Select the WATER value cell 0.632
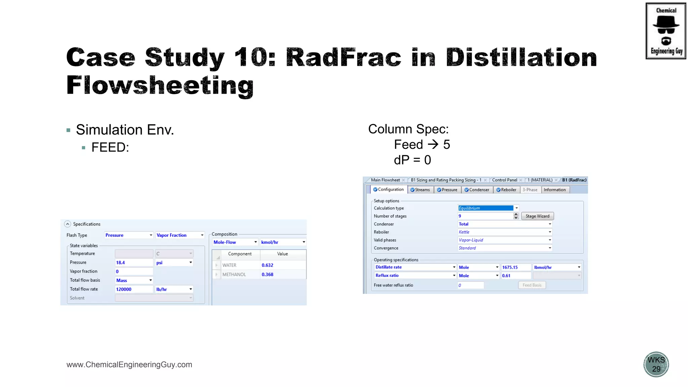Image resolution: width=688 pixels, height=387 pixels. [283, 265]
